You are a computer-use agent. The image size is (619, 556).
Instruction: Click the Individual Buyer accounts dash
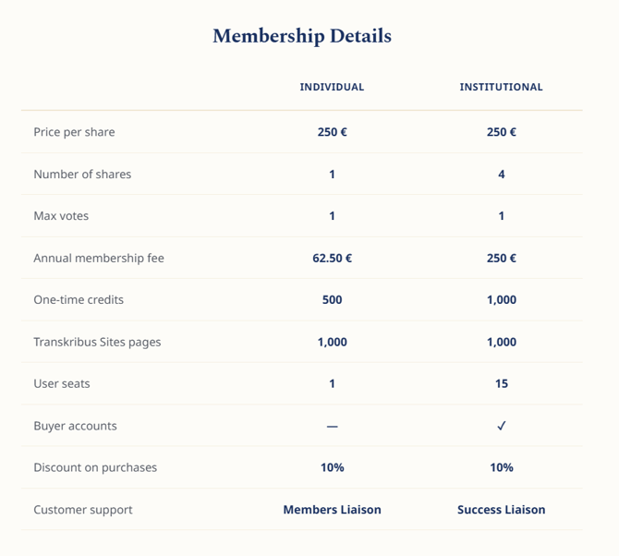[332, 426]
